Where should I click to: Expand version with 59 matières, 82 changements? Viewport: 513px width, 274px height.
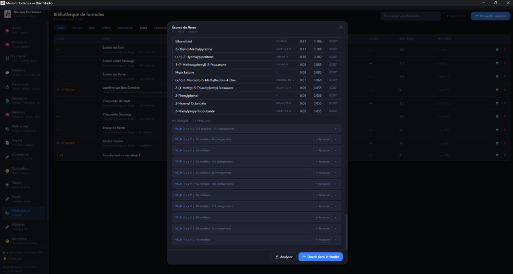(x=335, y=228)
